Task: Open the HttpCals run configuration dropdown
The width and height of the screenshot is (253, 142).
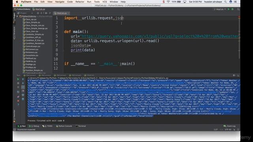Action: (x=220, y=9)
